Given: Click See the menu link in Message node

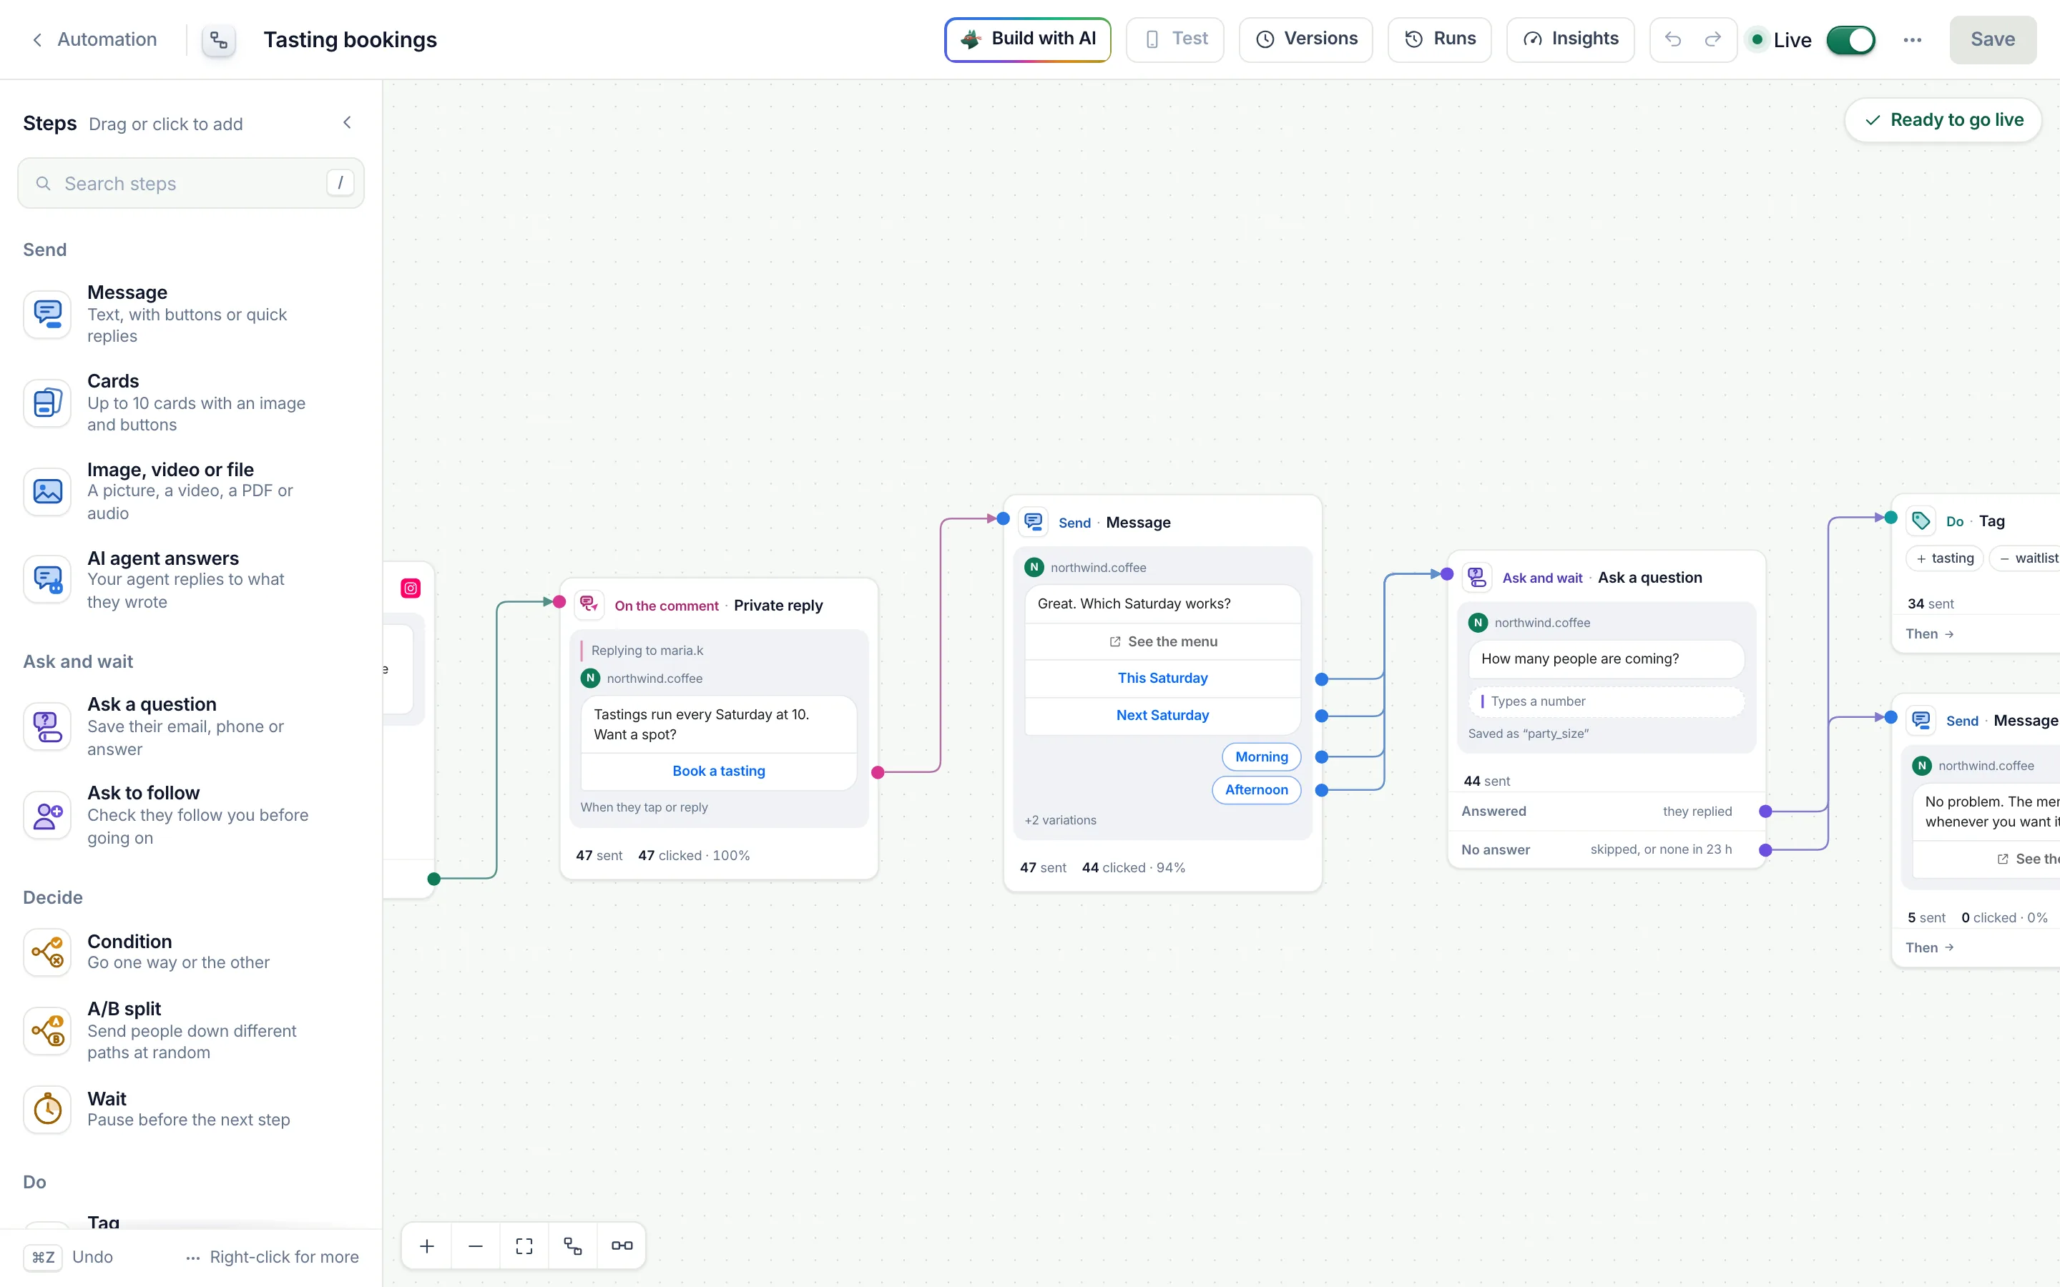Looking at the screenshot, I should pos(1162,642).
